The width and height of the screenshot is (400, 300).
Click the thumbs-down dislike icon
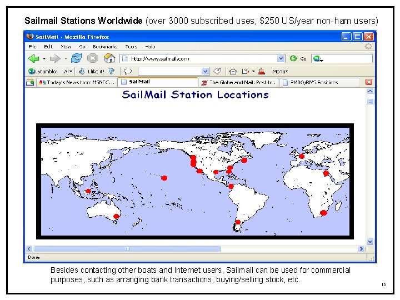click(x=112, y=71)
